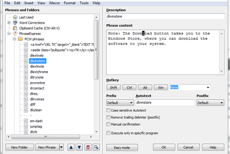Click the Word Corrections spellcheck icon
The image size is (230, 154).
15,23
